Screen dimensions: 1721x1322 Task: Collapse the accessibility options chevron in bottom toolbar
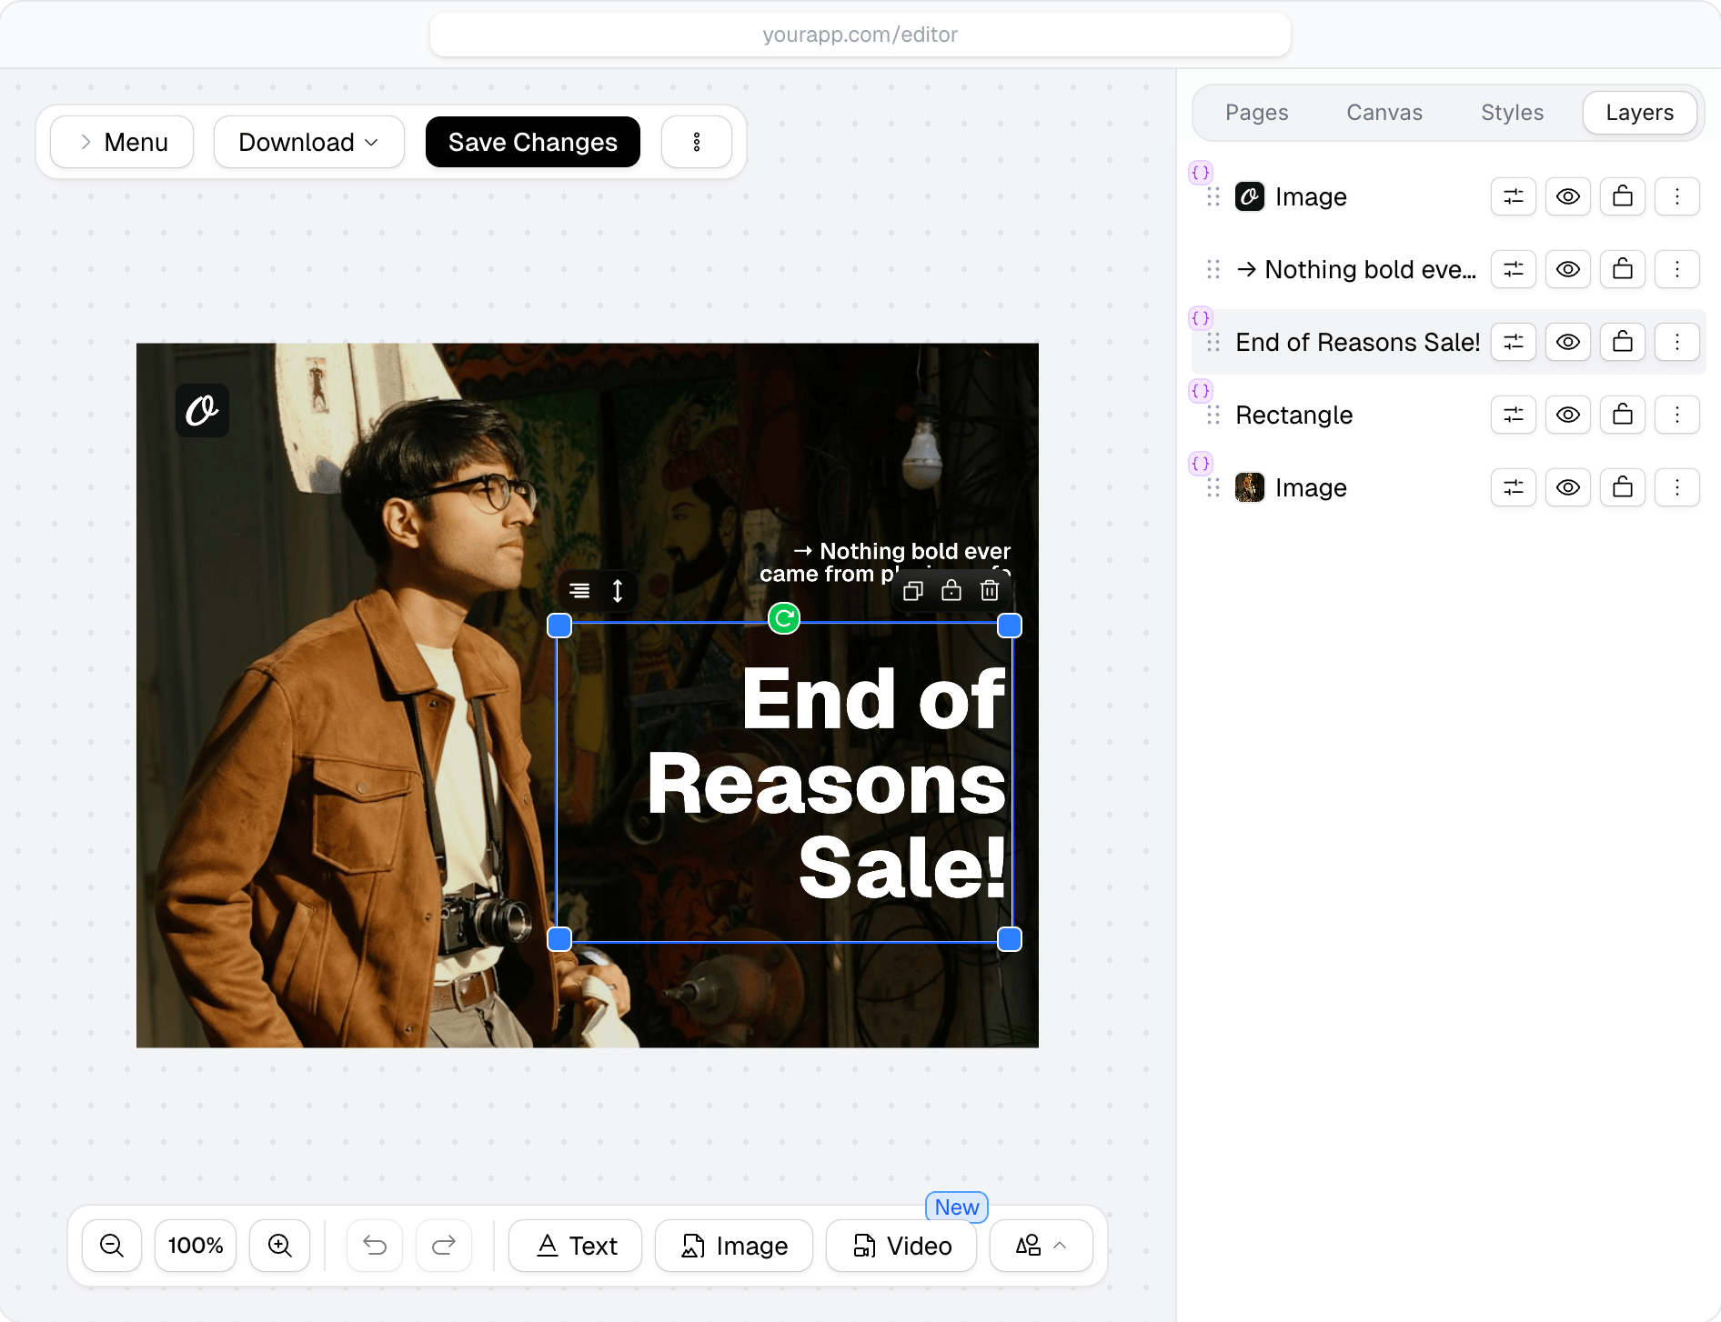(x=1060, y=1246)
